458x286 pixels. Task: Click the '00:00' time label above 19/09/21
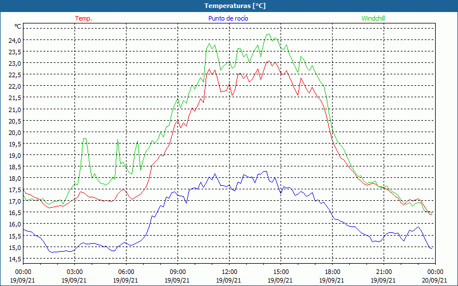(23, 272)
